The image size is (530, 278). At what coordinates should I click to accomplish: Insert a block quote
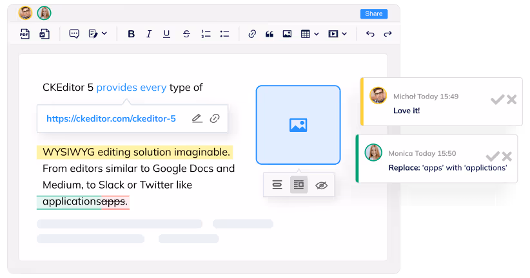270,34
